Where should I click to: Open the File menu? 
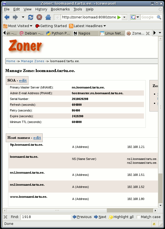[7, 9]
